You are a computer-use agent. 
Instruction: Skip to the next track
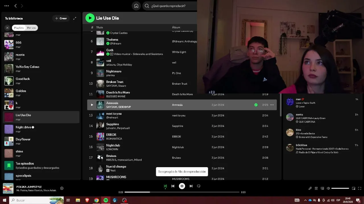[191, 186]
